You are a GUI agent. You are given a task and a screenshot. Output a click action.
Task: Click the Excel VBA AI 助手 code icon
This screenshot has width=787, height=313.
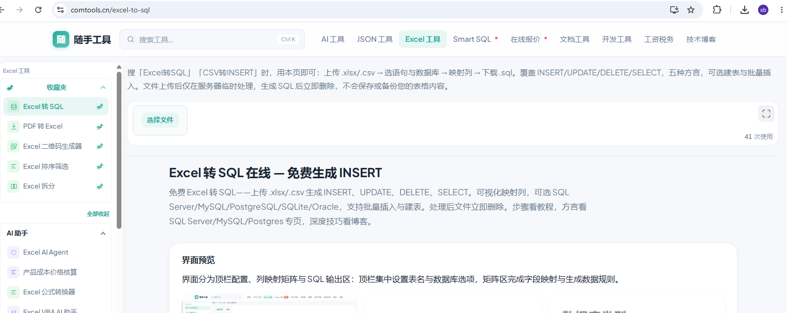[x=13, y=311]
